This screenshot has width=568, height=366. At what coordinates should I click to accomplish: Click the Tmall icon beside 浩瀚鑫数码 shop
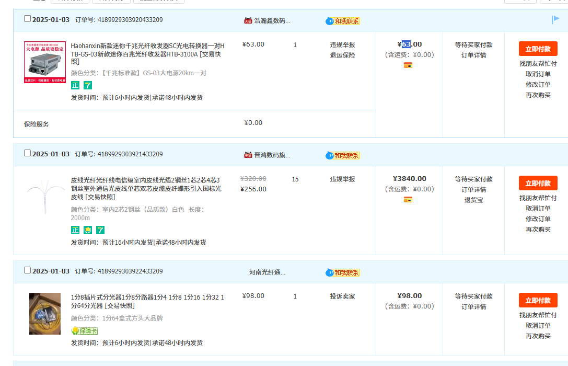tap(248, 21)
